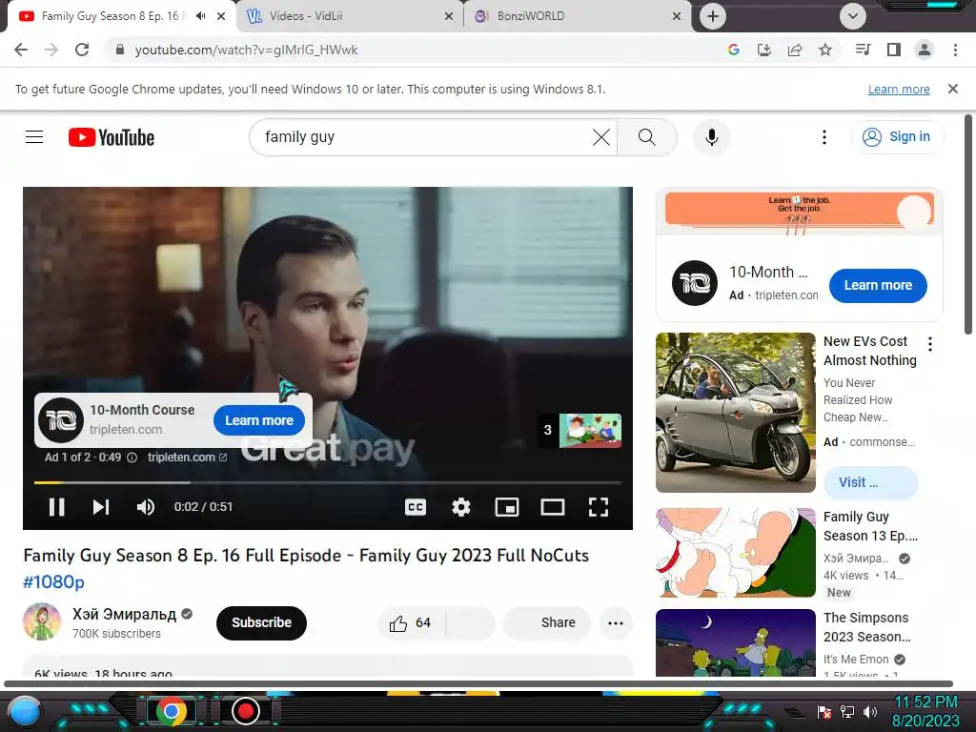Image resolution: width=976 pixels, height=732 pixels.
Task: Open the New EVs car thumbnail
Action: [735, 413]
